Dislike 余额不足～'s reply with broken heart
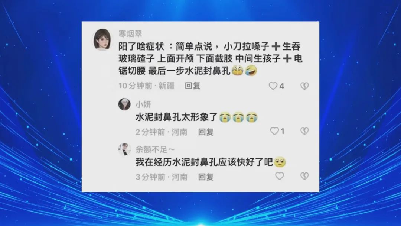Image resolution: width=401 pixels, height=226 pixels. click(304, 176)
